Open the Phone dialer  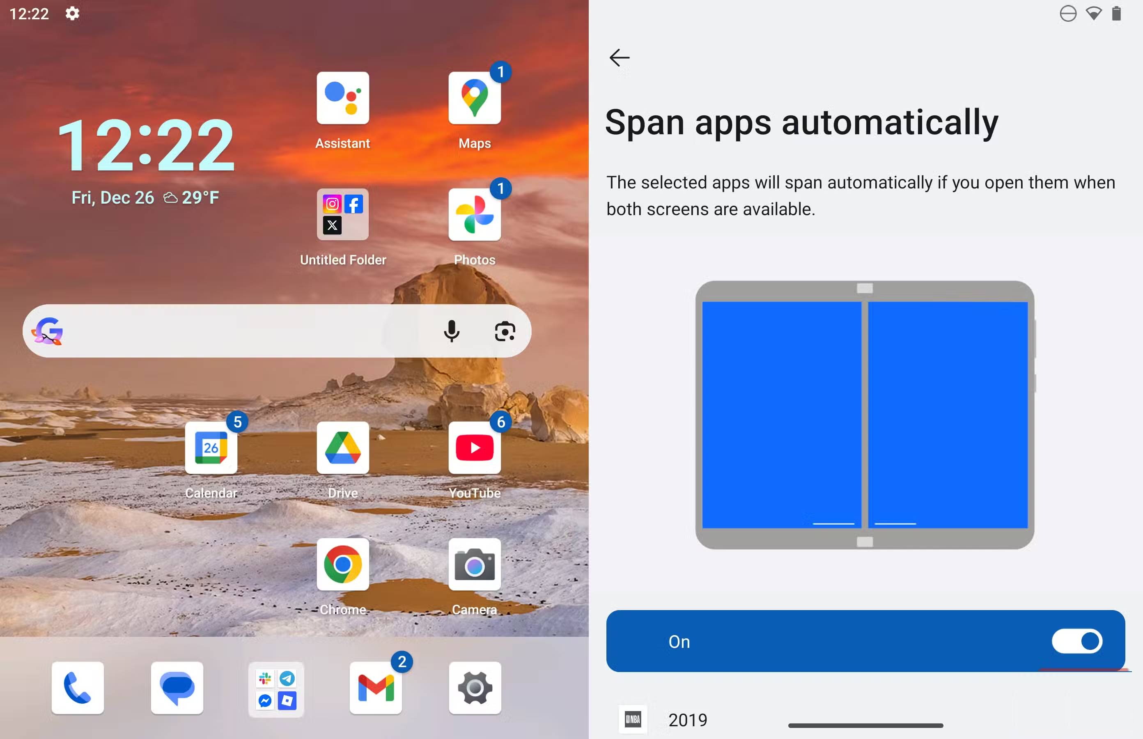[x=78, y=688]
